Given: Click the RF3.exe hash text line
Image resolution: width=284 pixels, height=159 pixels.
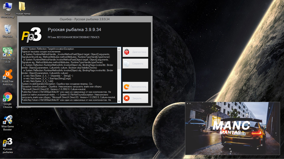Looking at the screenshot, I should [x=73, y=37].
